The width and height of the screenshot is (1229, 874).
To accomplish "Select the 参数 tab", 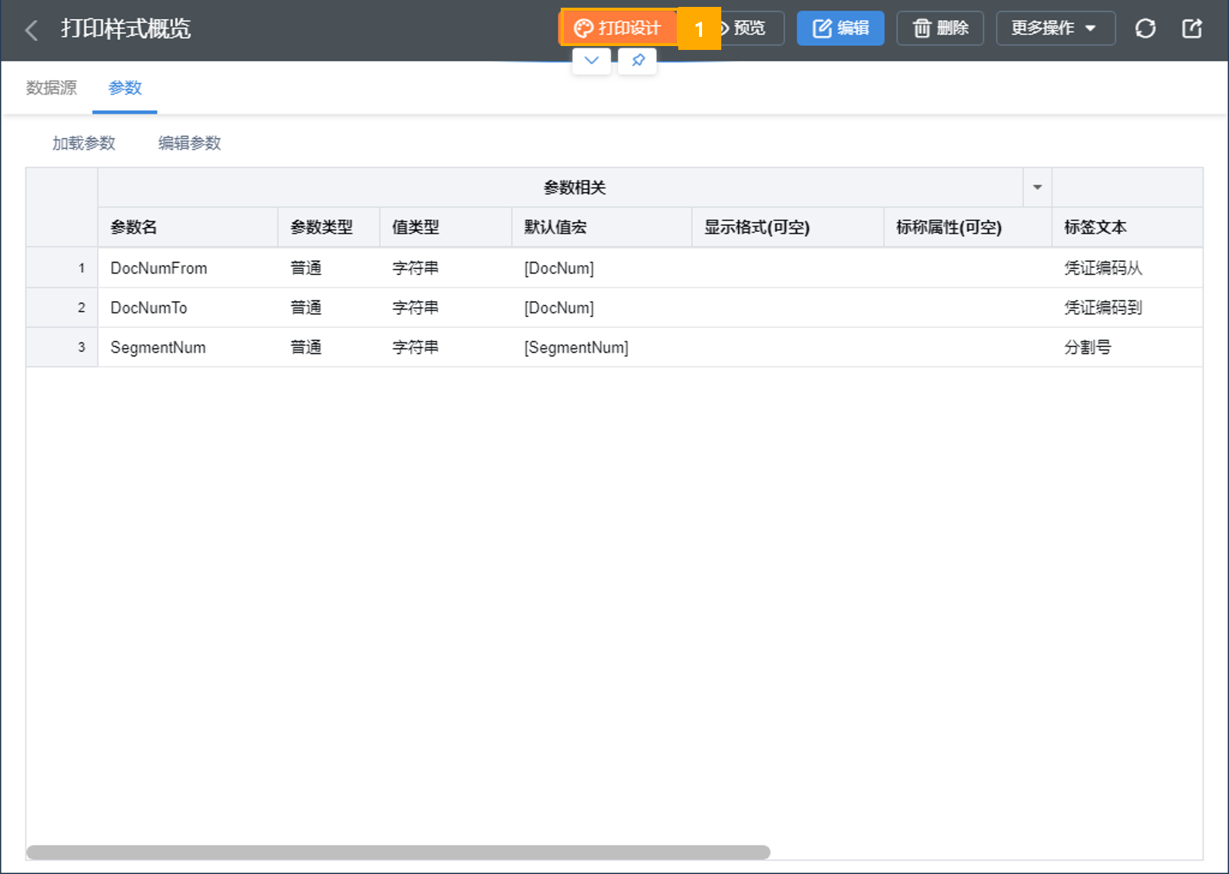I will [x=125, y=88].
